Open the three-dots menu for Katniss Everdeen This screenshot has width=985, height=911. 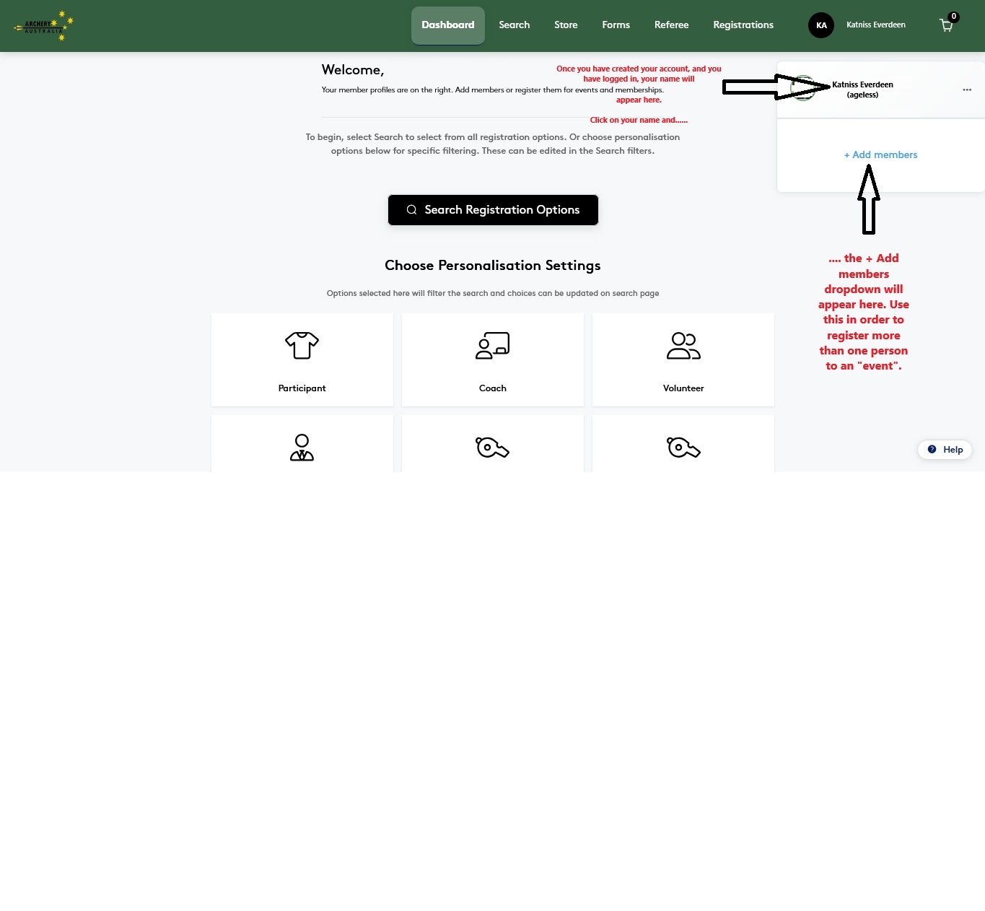tap(967, 90)
